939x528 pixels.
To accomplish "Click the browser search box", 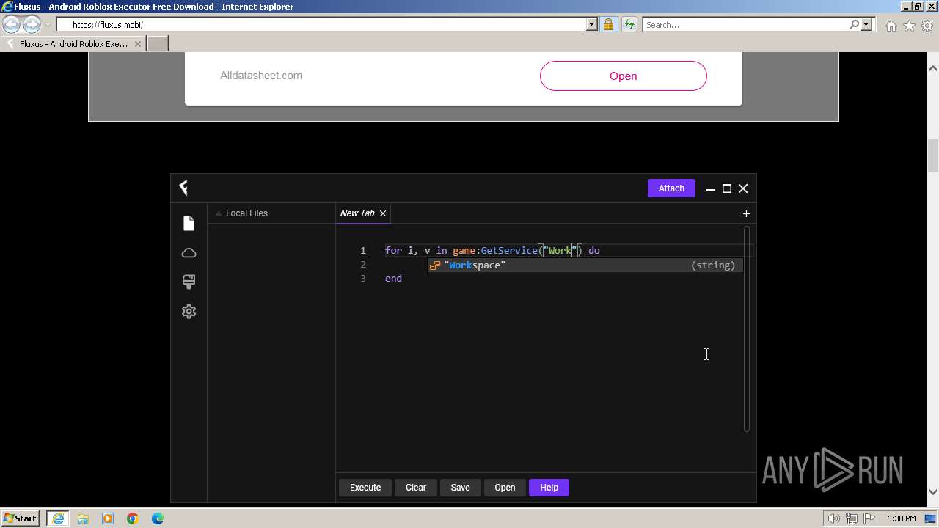I will tap(745, 25).
